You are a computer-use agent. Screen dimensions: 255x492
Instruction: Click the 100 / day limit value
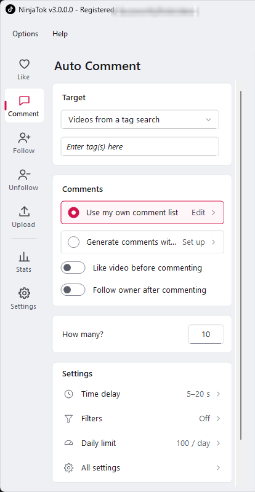[x=193, y=443]
